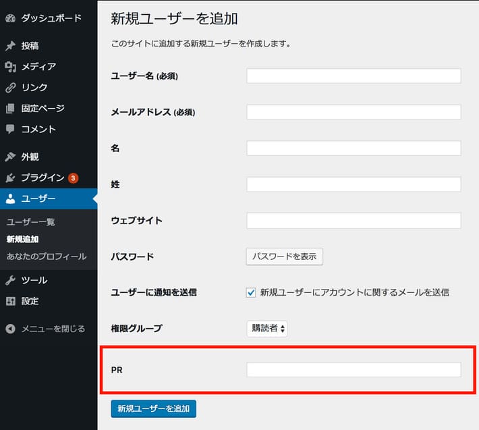Click the 外観 paintbrush icon
The height and width of the screenshot is (430, 479).
(x=10, y=157)
